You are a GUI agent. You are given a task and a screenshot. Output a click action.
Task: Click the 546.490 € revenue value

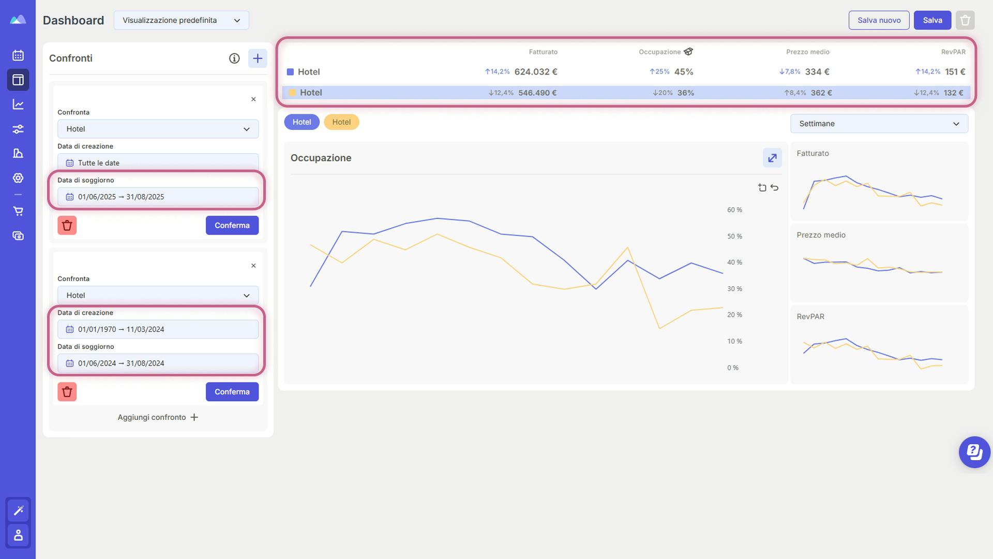(x=537, y=93)
